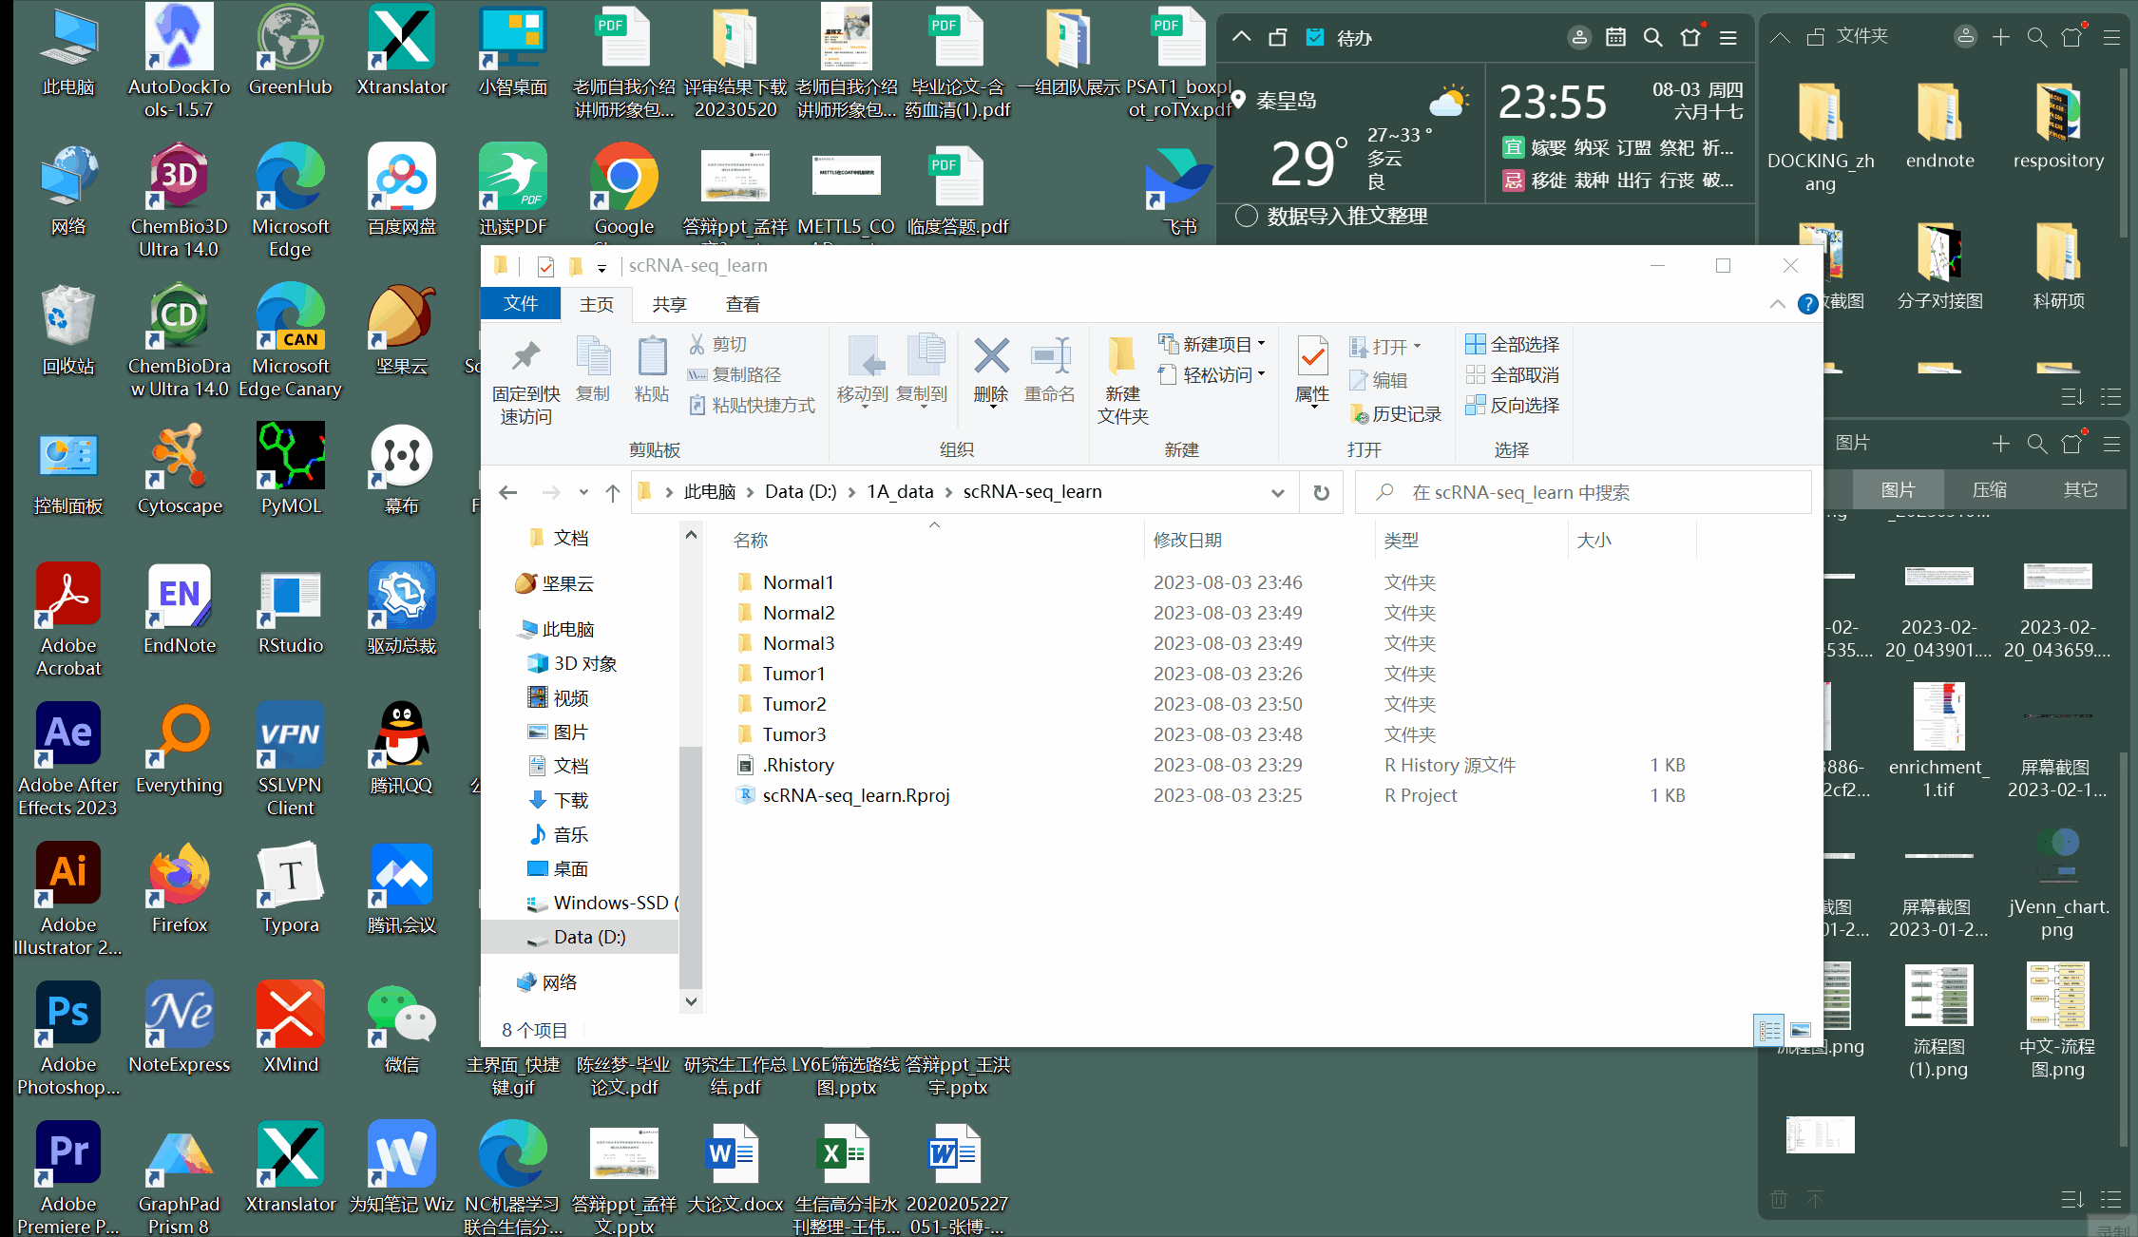
Task: Click the blue help question mark icon
Action: 1807,304
